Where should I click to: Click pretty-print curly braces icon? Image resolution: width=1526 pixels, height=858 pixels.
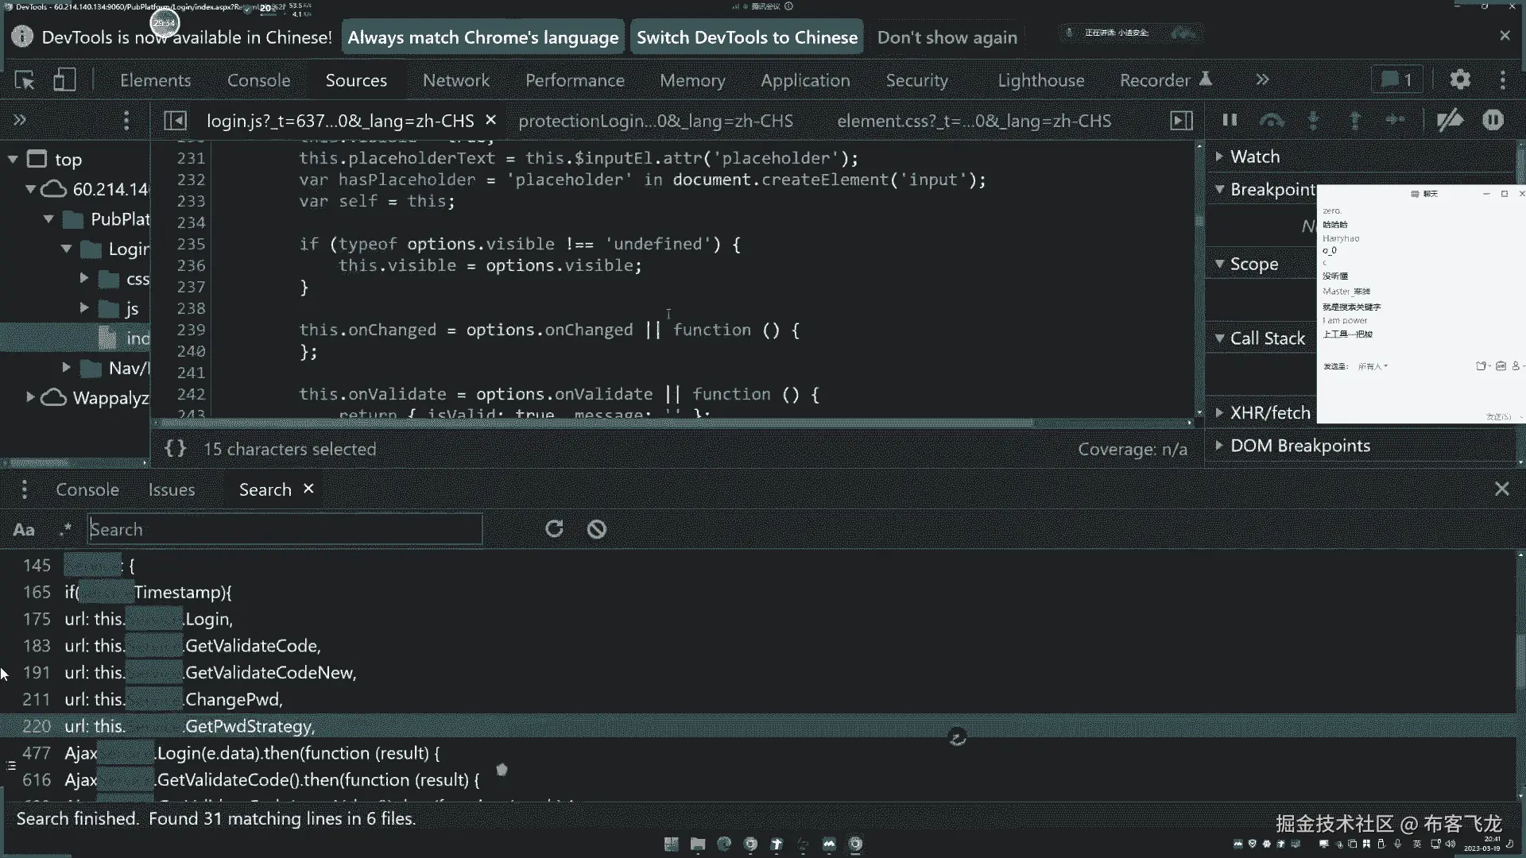(175, 449)
